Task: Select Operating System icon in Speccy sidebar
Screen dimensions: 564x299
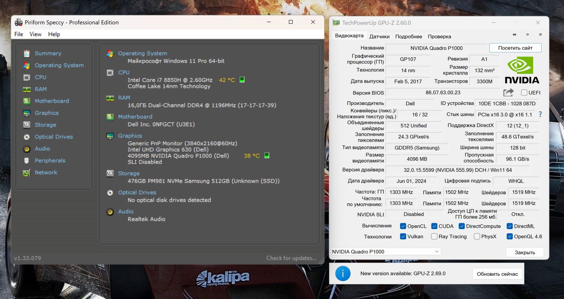Action: tap(27, 65)
